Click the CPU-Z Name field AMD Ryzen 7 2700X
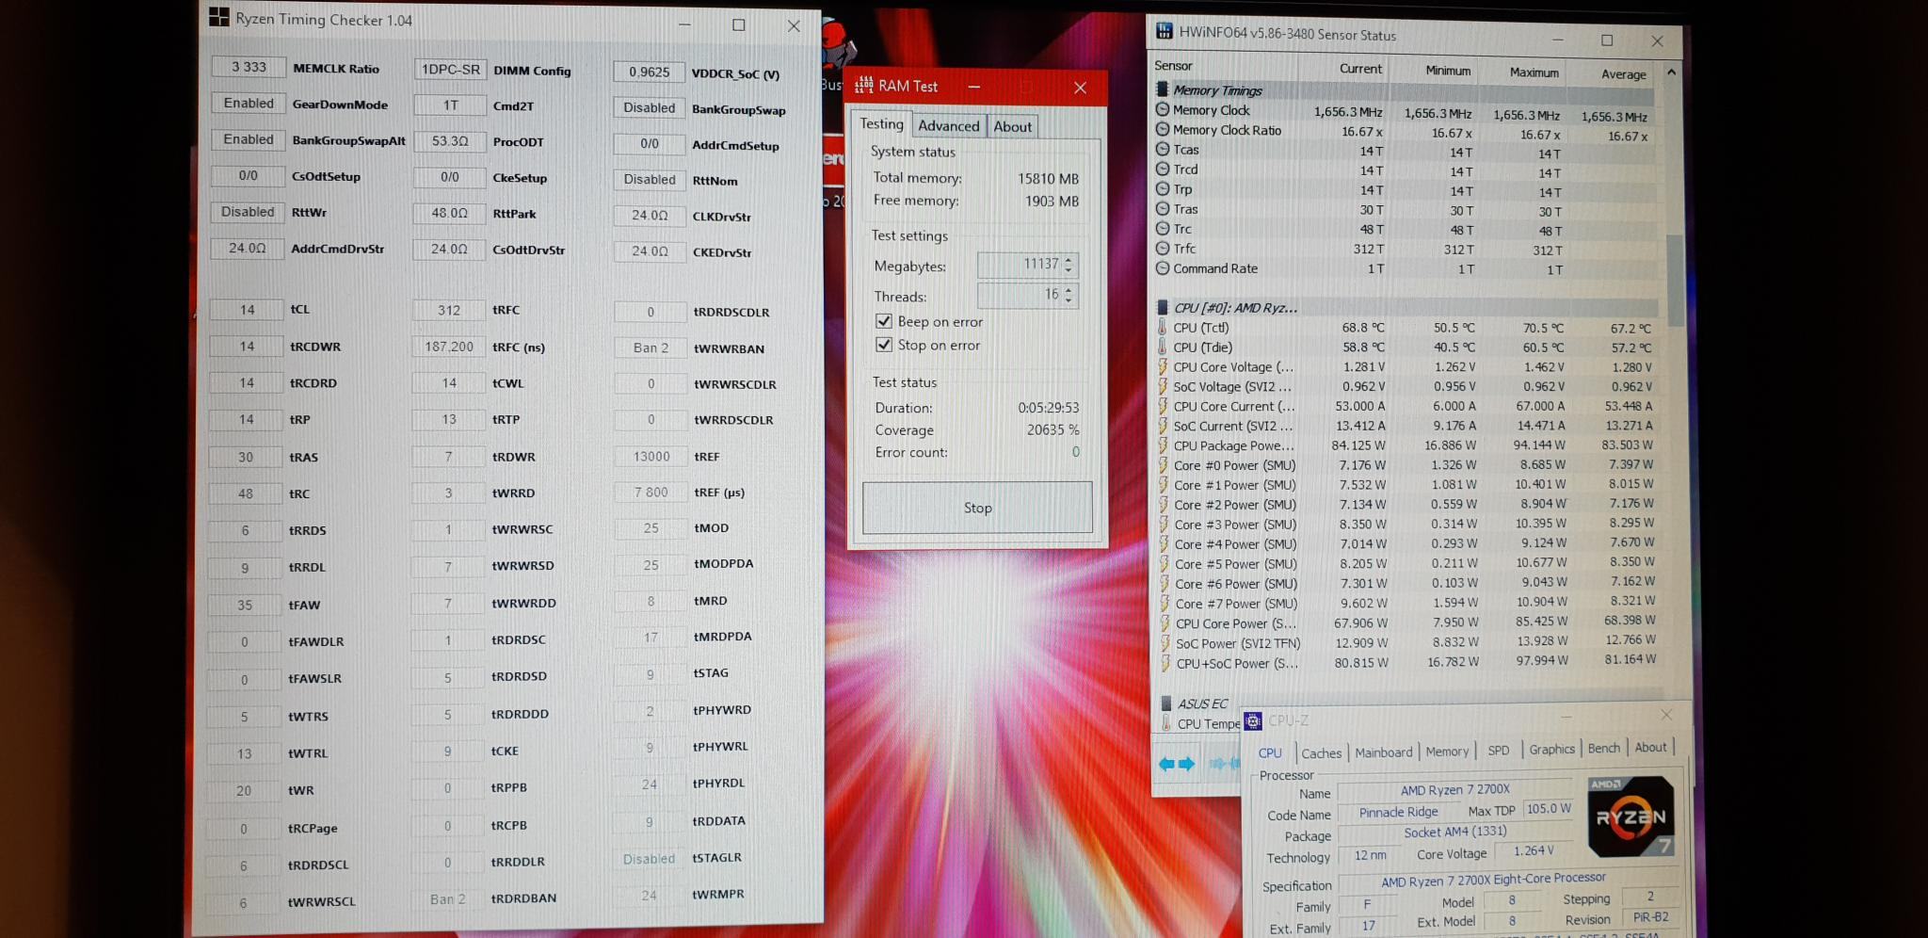 click(x=1454, y=790)
